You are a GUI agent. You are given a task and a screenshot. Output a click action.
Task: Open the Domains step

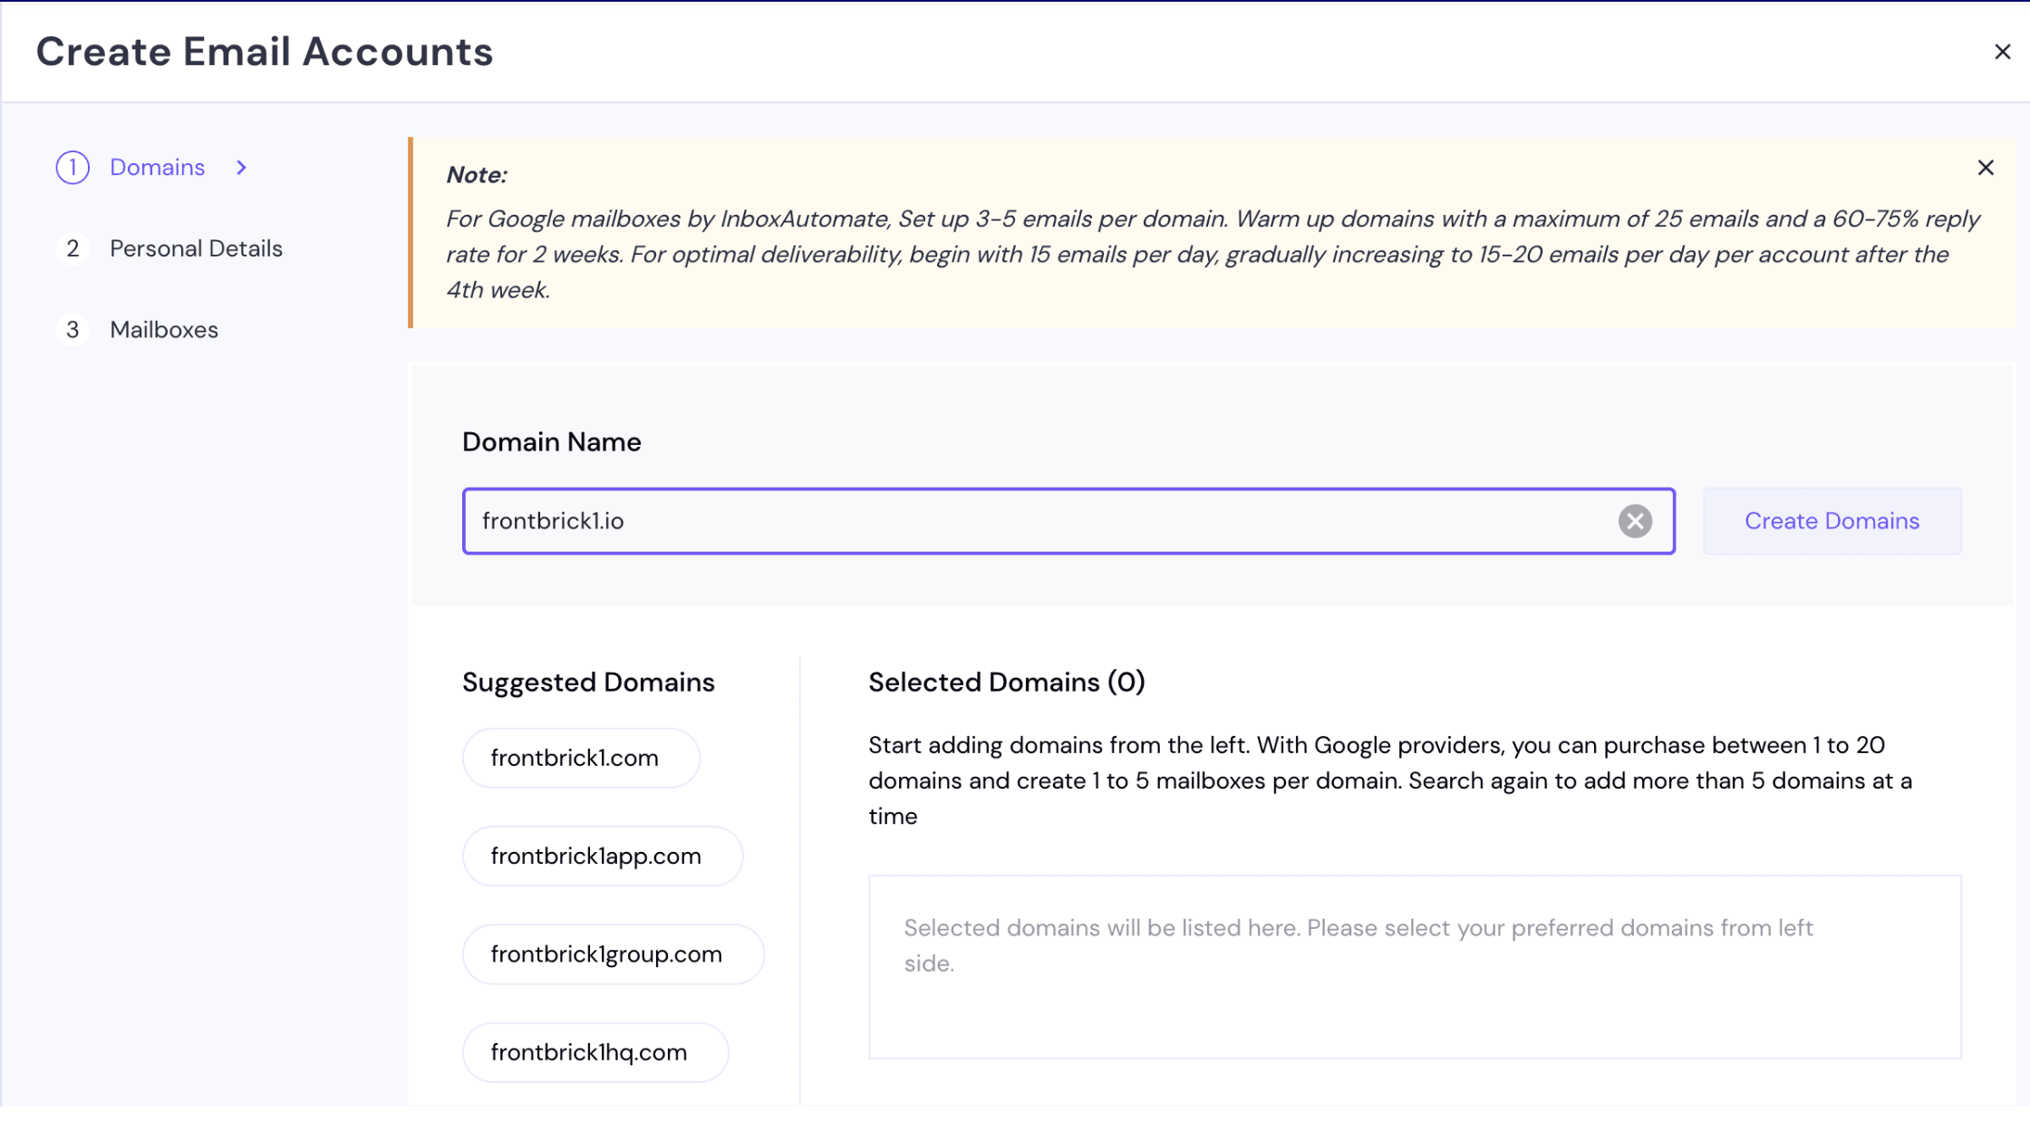(157, 168)
